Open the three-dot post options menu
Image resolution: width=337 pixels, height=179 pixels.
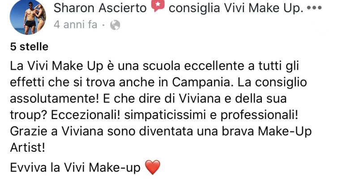314,8
